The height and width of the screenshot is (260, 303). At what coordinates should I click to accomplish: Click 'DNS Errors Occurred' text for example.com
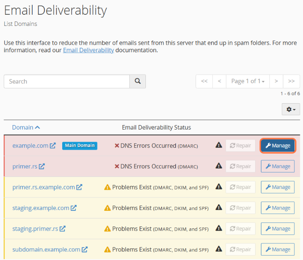148,146
